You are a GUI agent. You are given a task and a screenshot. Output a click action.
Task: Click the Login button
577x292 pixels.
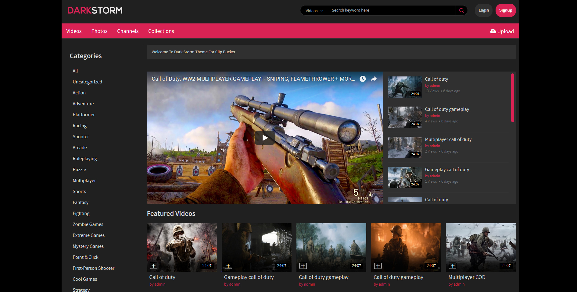pos(483,10)
